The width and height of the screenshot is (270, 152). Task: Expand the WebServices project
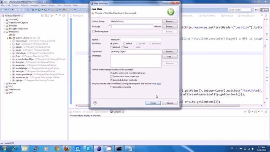point(4,90)
